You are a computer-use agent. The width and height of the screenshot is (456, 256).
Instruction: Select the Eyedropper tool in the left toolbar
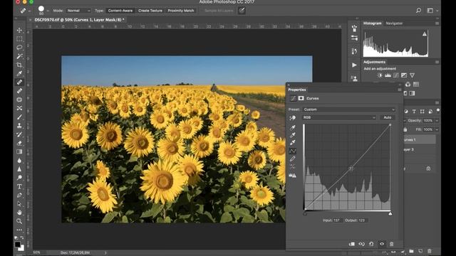click(19, 73)
